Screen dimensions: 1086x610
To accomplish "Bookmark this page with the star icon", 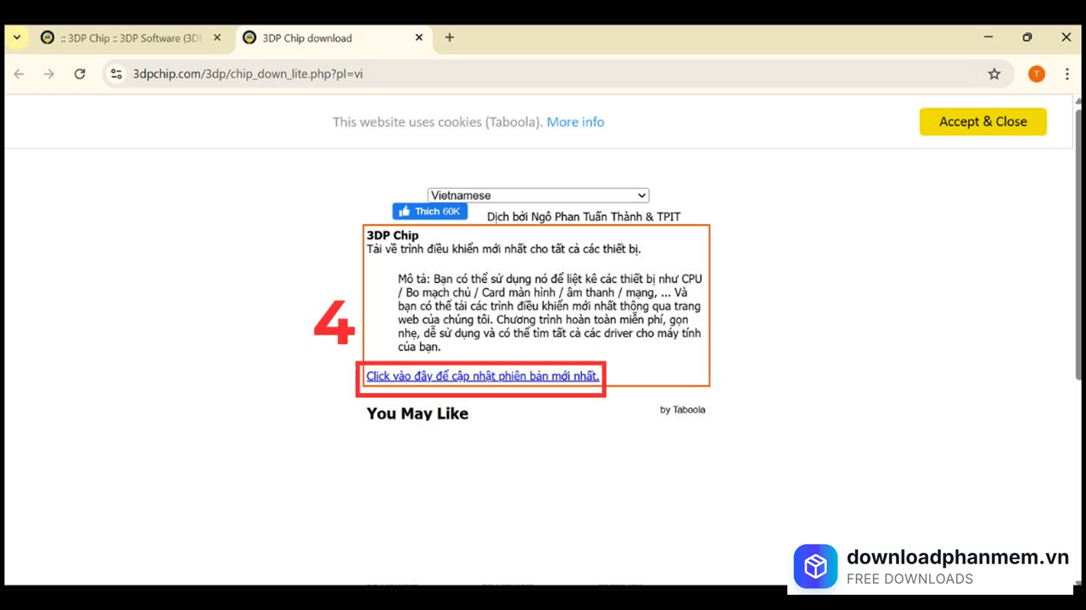I will coord(994,74).
